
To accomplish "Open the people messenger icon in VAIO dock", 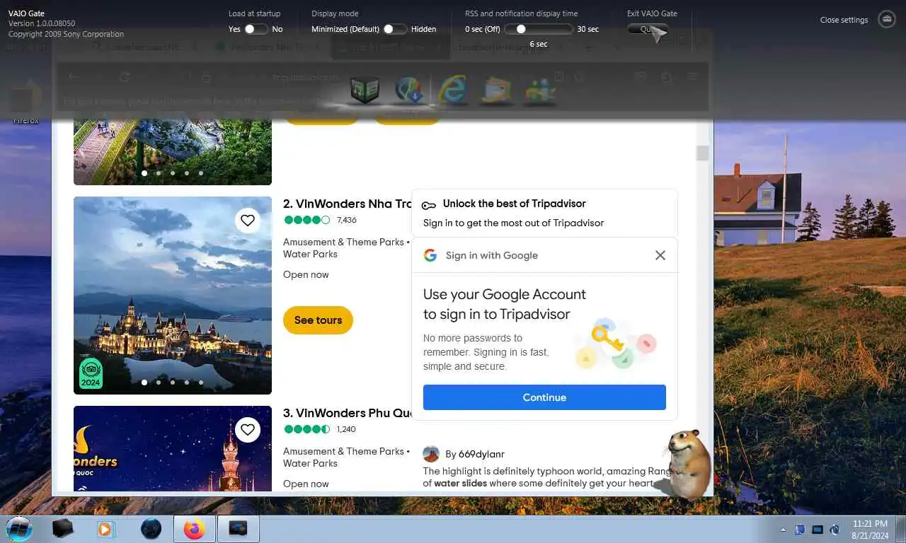I will (x=541, y=90).
